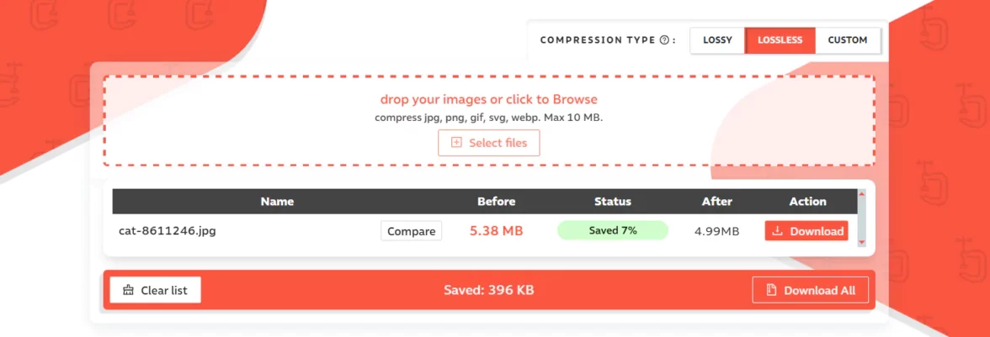Select the cat-8611246.jpg file name
The height and width of the screenshot is (337, 990).
(x=167, y=230)
